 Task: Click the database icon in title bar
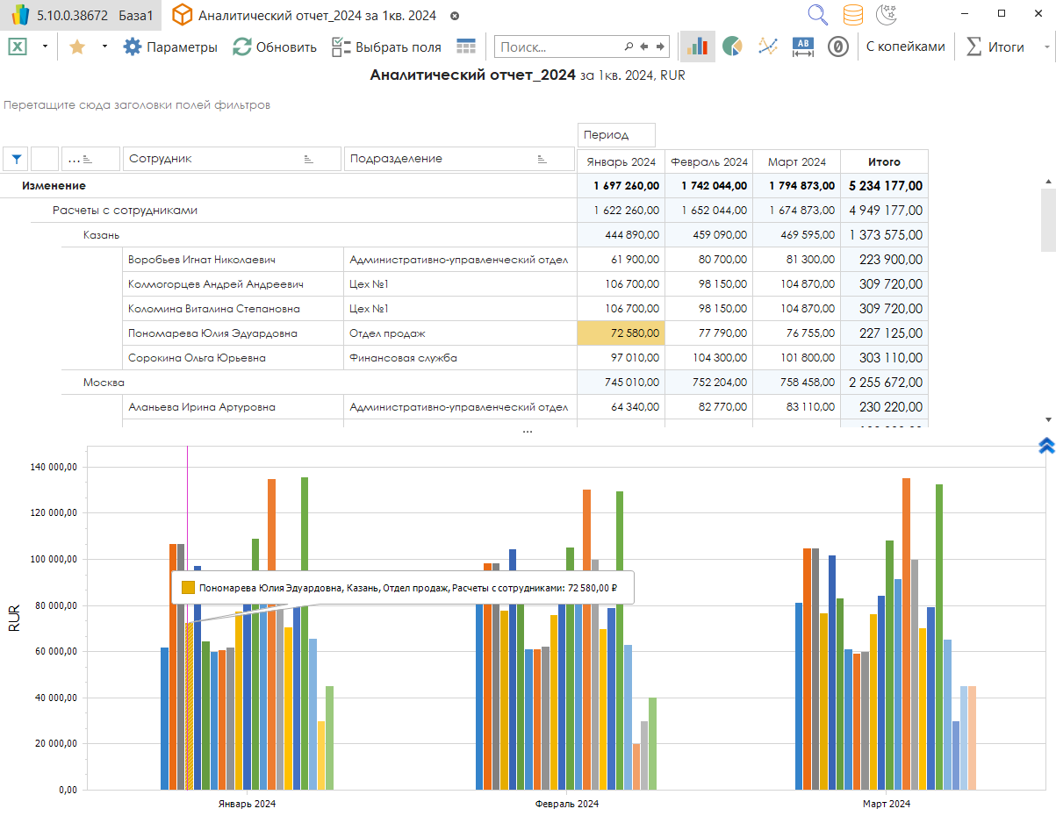tap(852, 15)
